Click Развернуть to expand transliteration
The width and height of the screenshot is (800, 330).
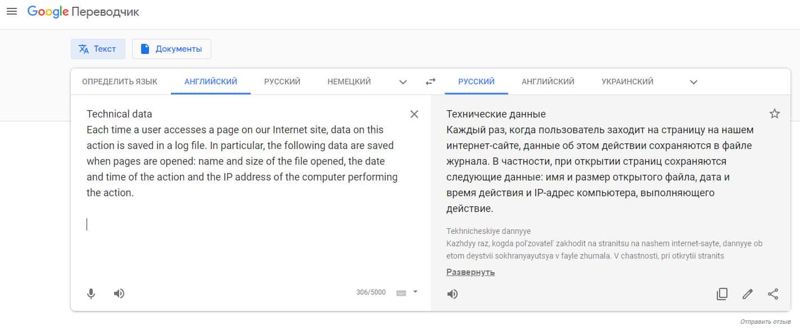(x=471, y=272)
